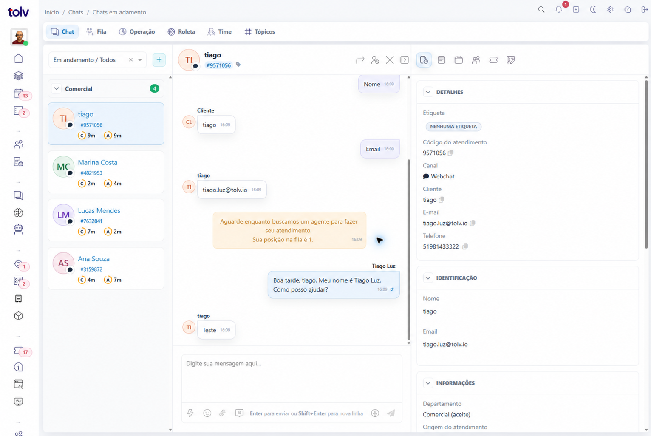The image size is (651, 436).
Task: Switch to the Tópicos tab
Action: tap(260, 31)
